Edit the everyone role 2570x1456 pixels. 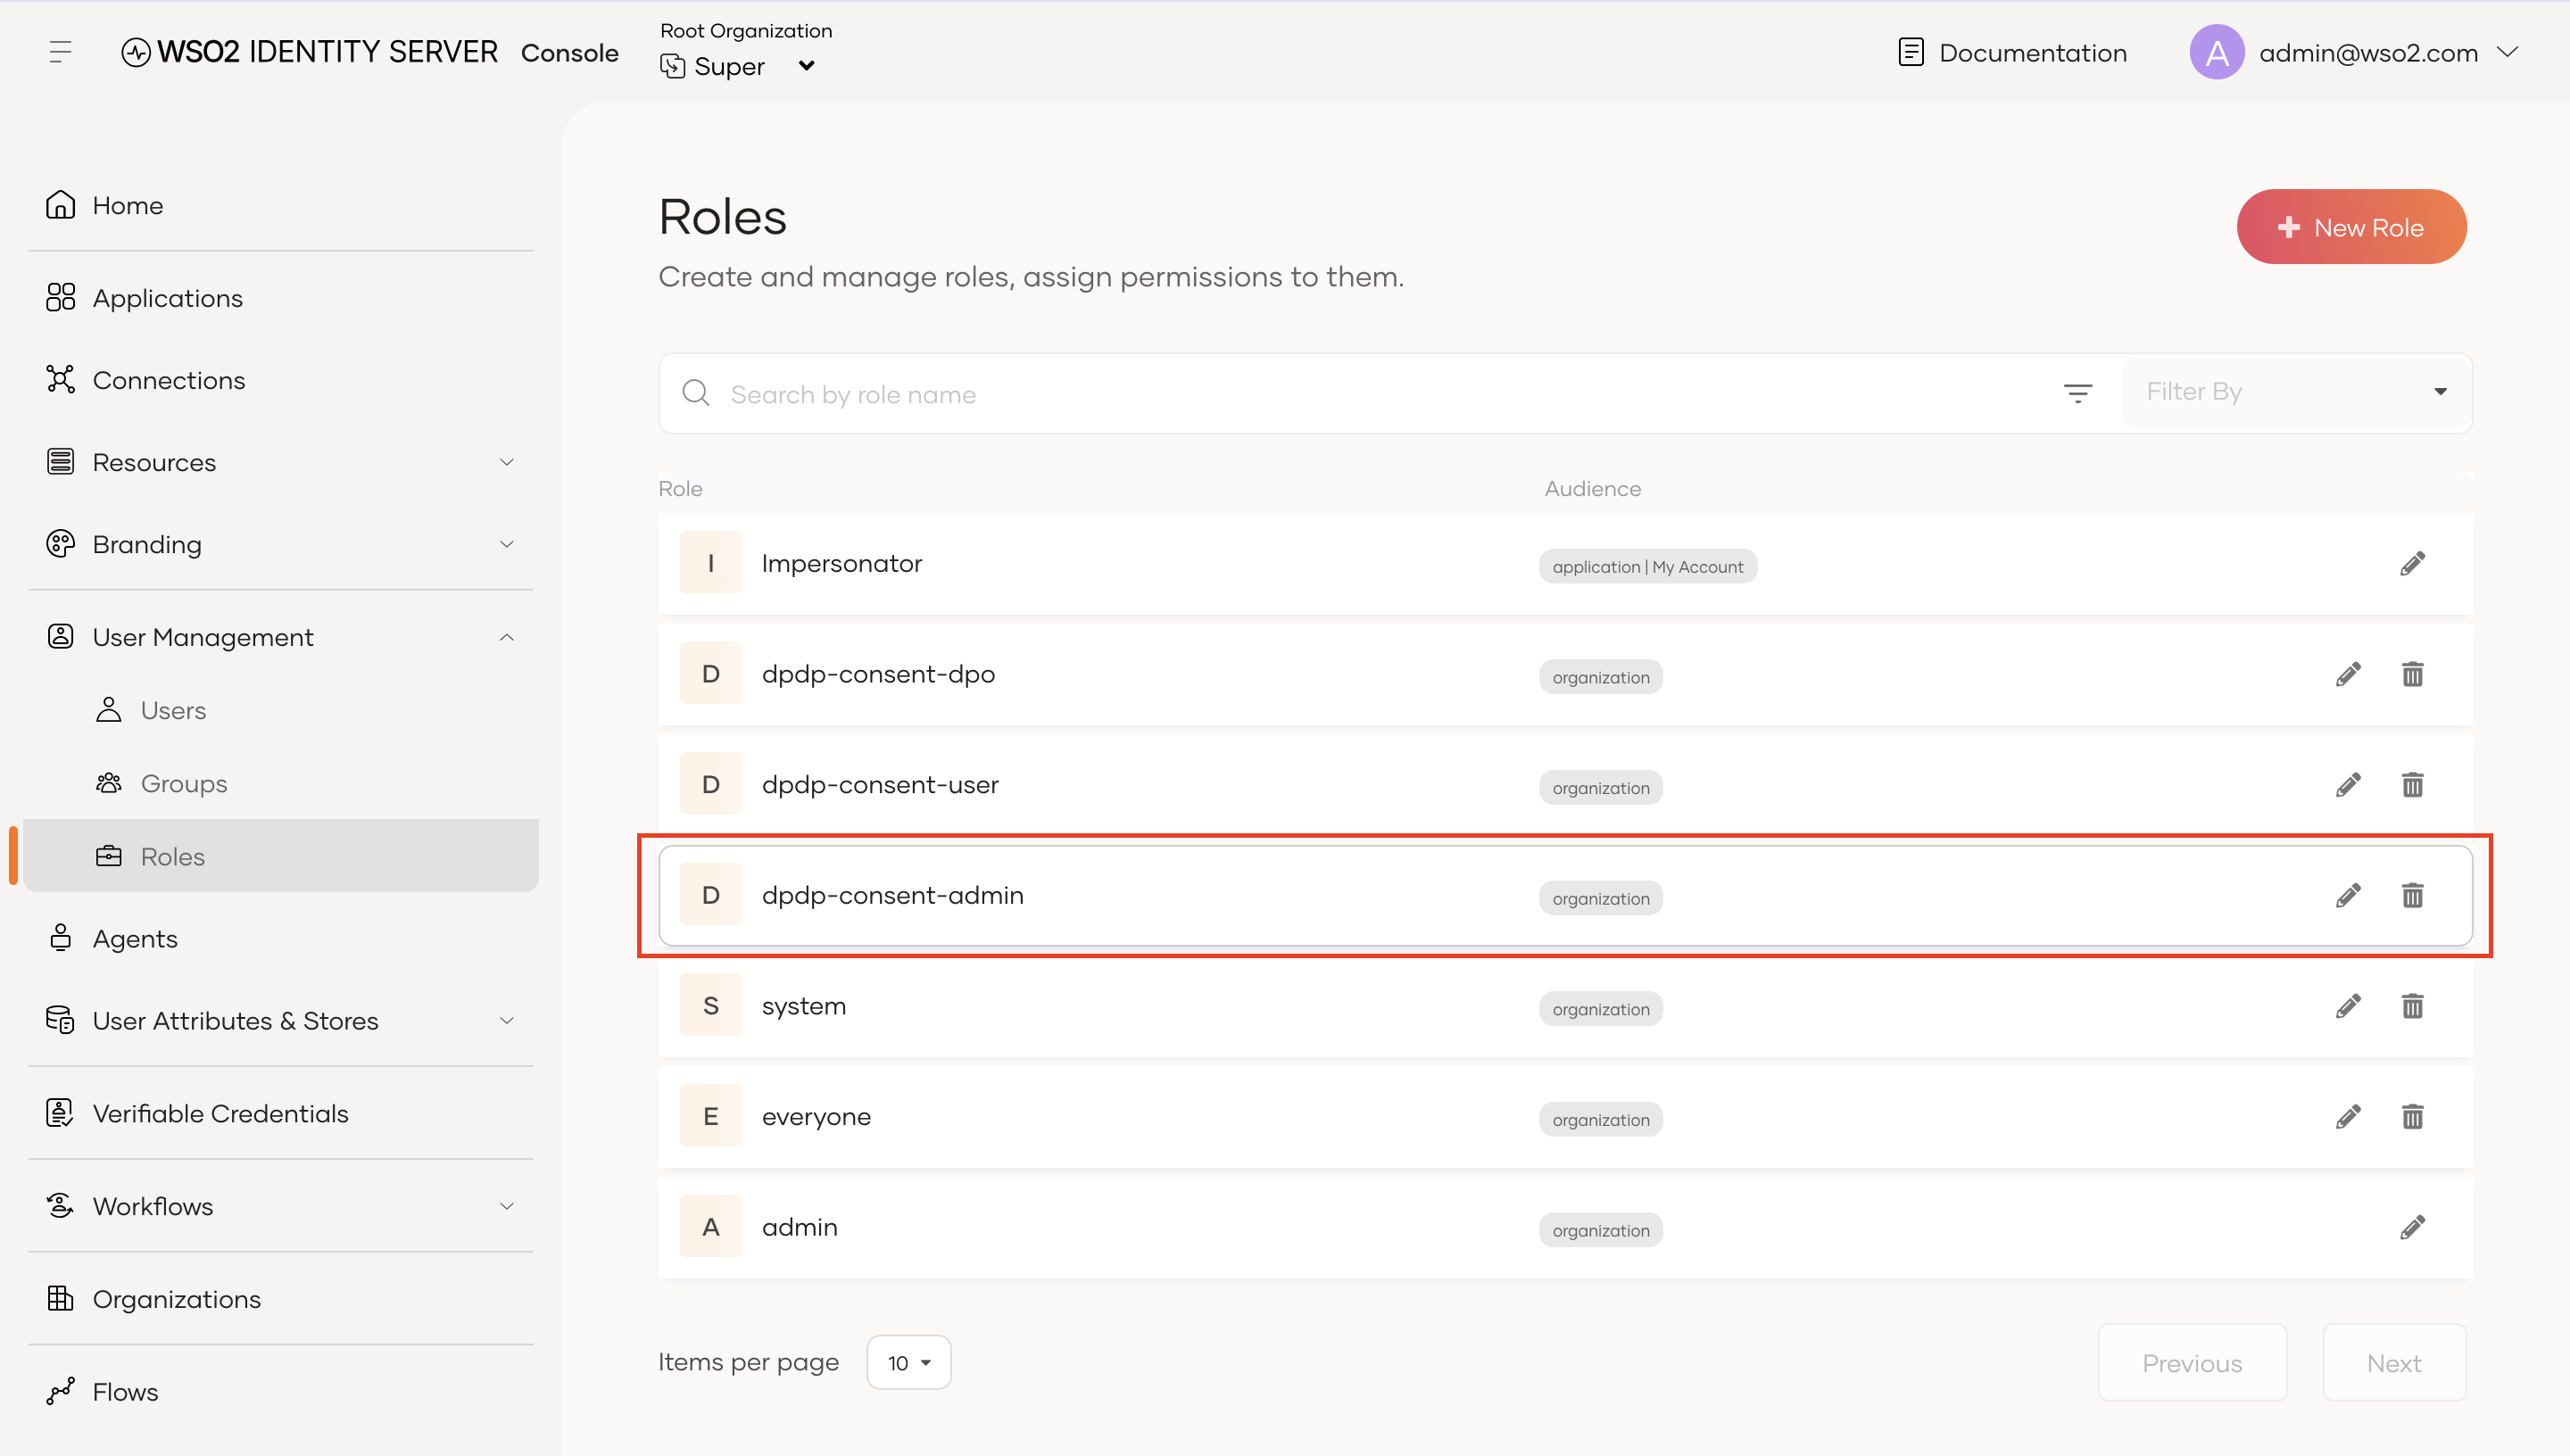[x=2348, y=1117]
